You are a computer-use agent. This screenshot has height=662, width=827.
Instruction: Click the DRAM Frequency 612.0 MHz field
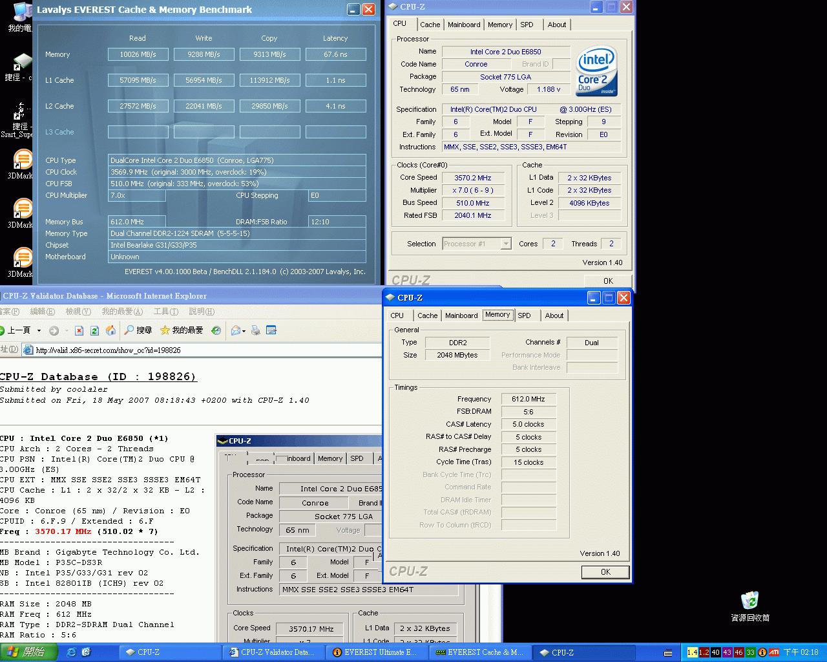(529, 400)
